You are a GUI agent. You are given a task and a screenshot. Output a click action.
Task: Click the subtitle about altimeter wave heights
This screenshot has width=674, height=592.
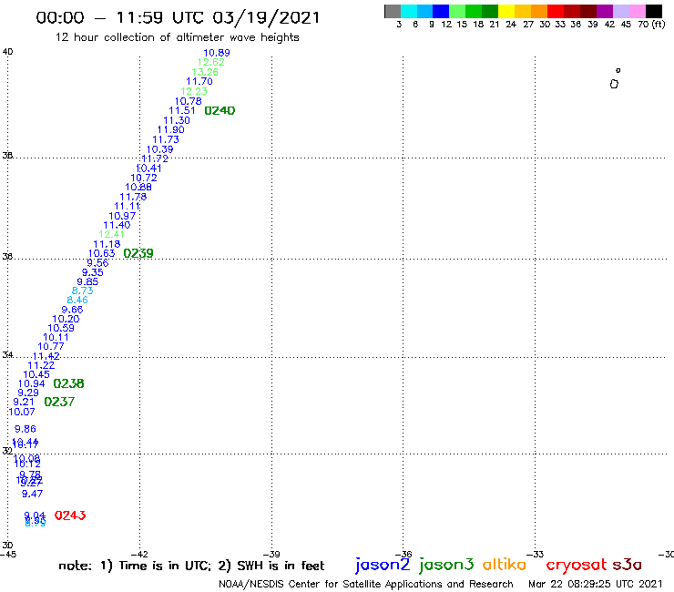click(x=177, y=37)
